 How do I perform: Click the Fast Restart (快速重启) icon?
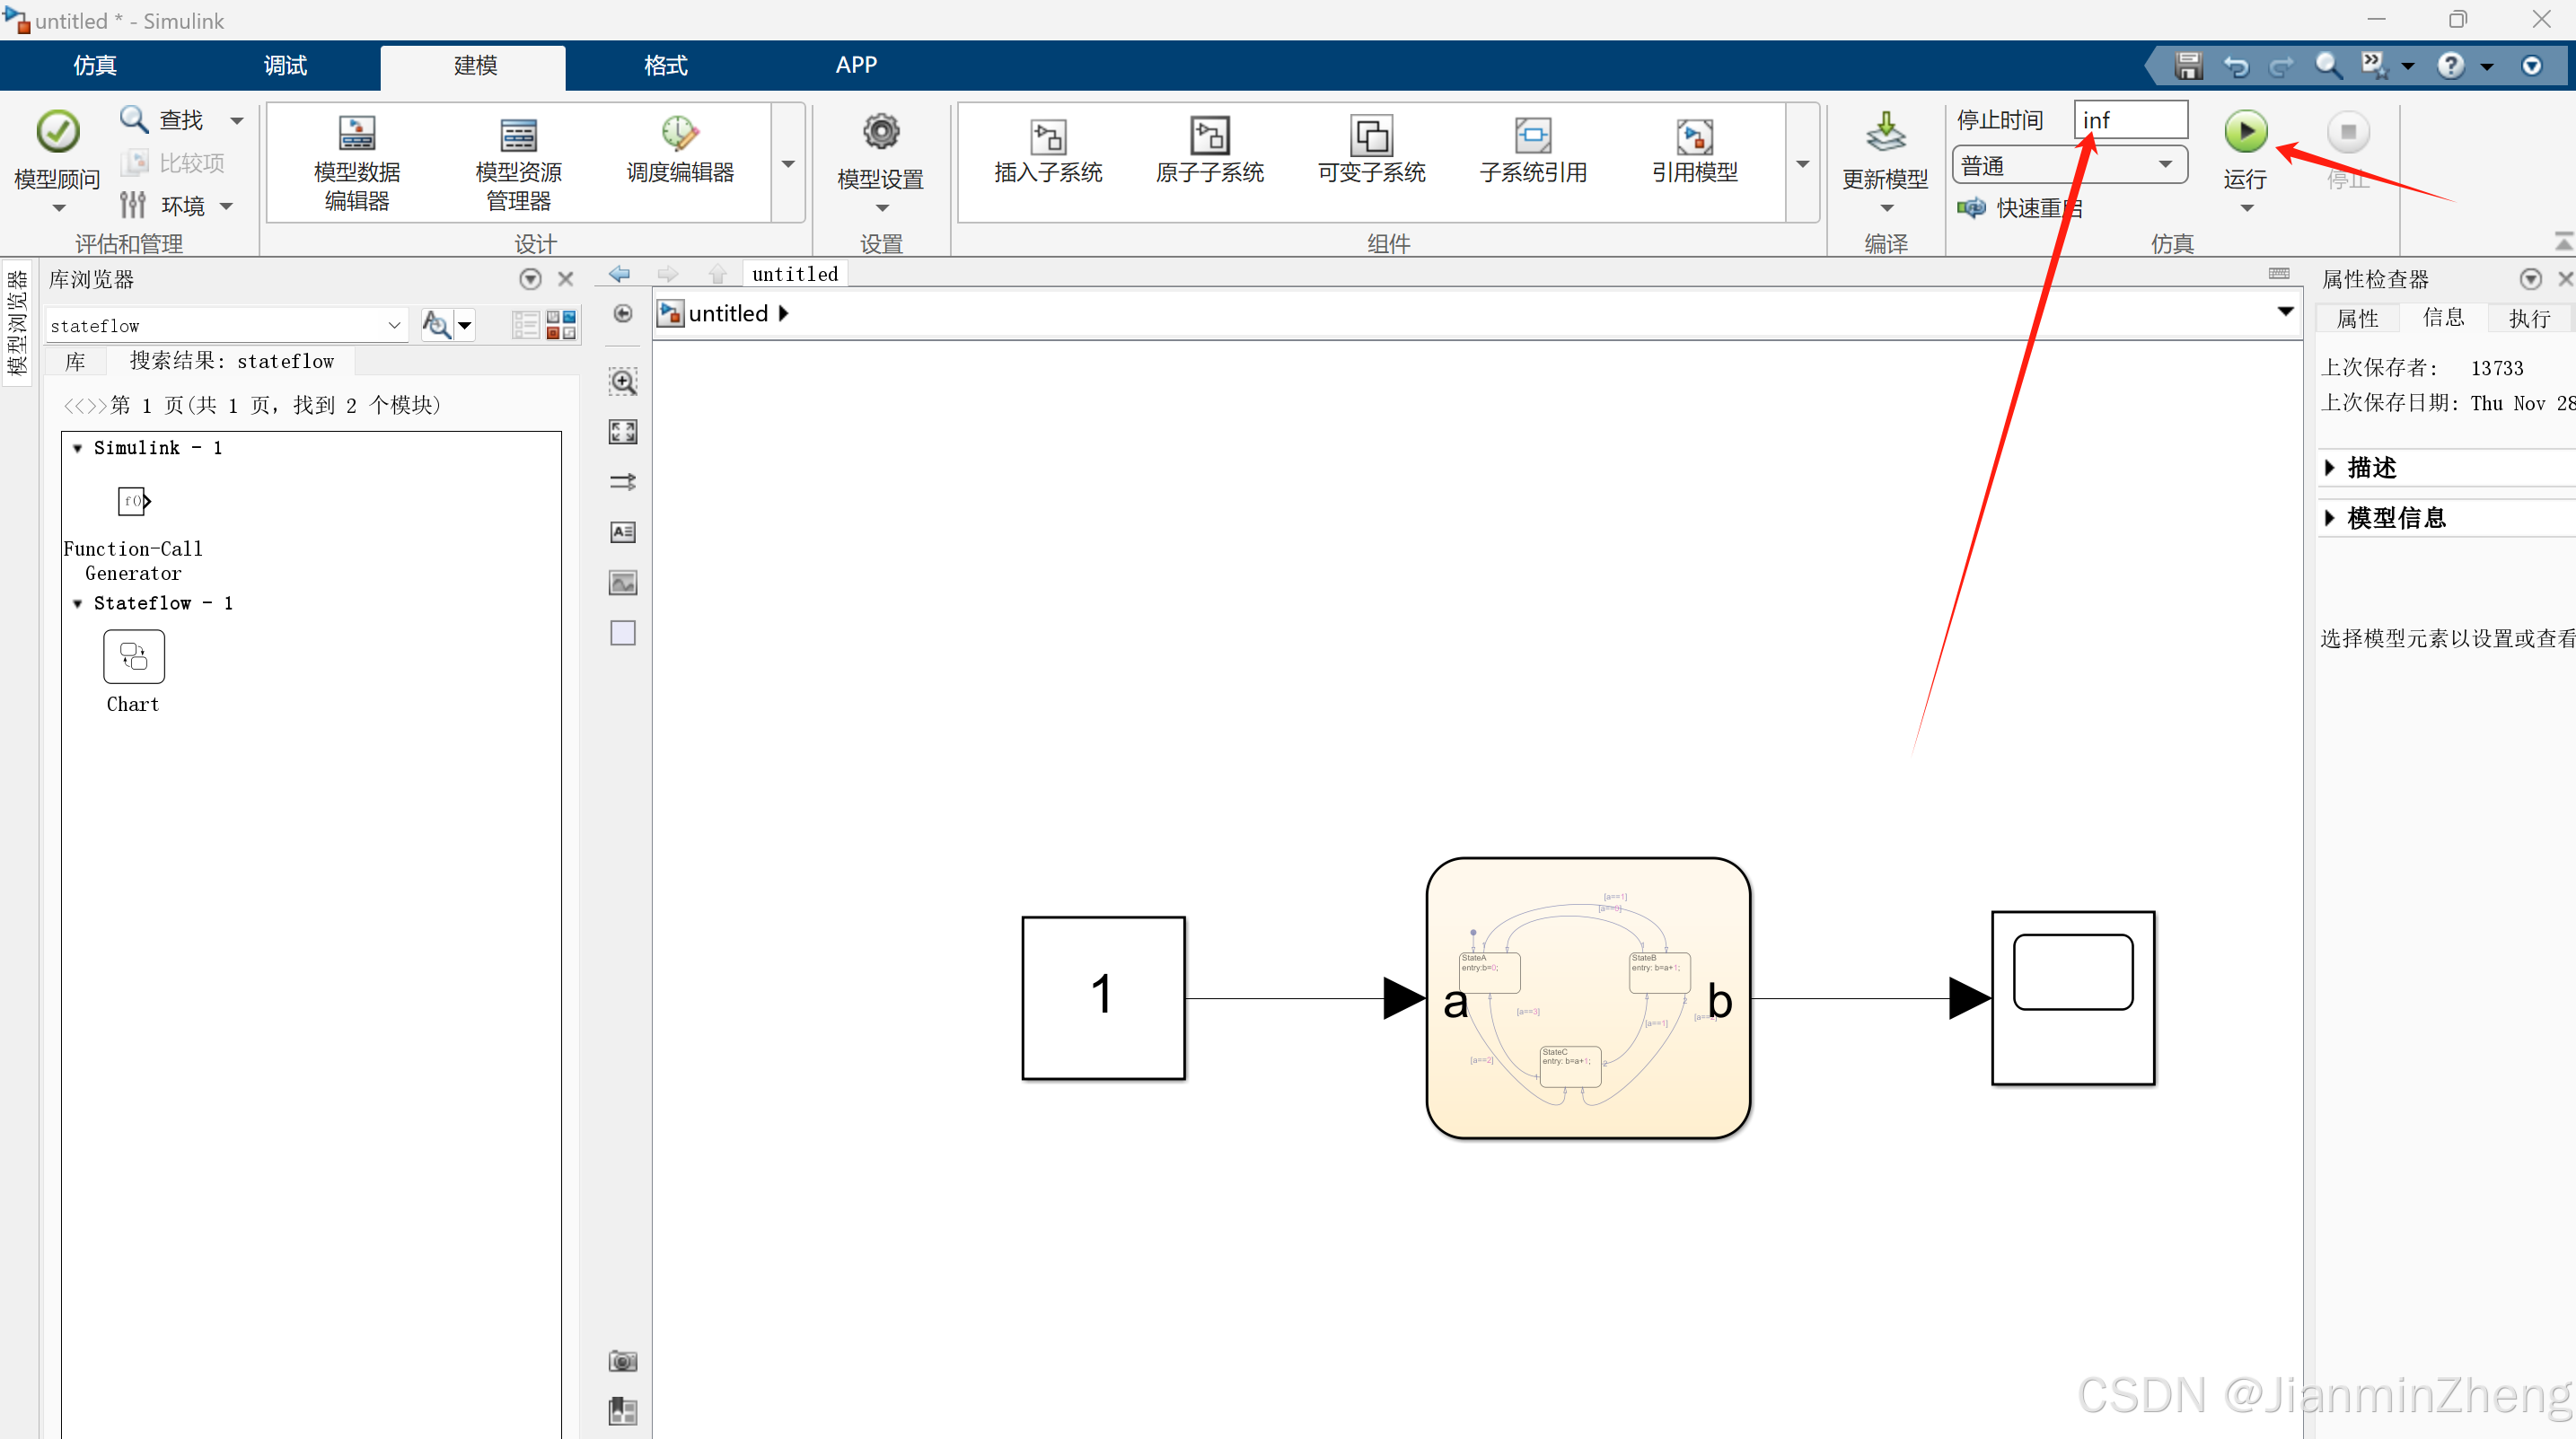(1971, 207)
